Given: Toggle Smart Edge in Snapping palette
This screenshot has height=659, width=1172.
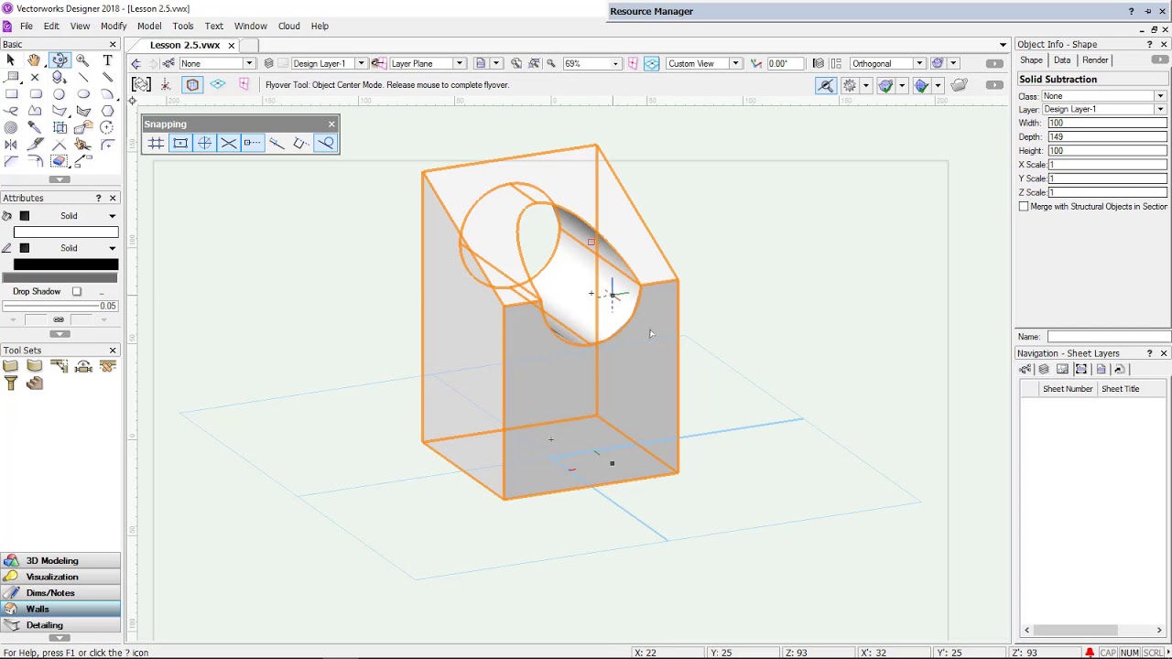Looking at the screenshot, I should click(x=300, y=143).
